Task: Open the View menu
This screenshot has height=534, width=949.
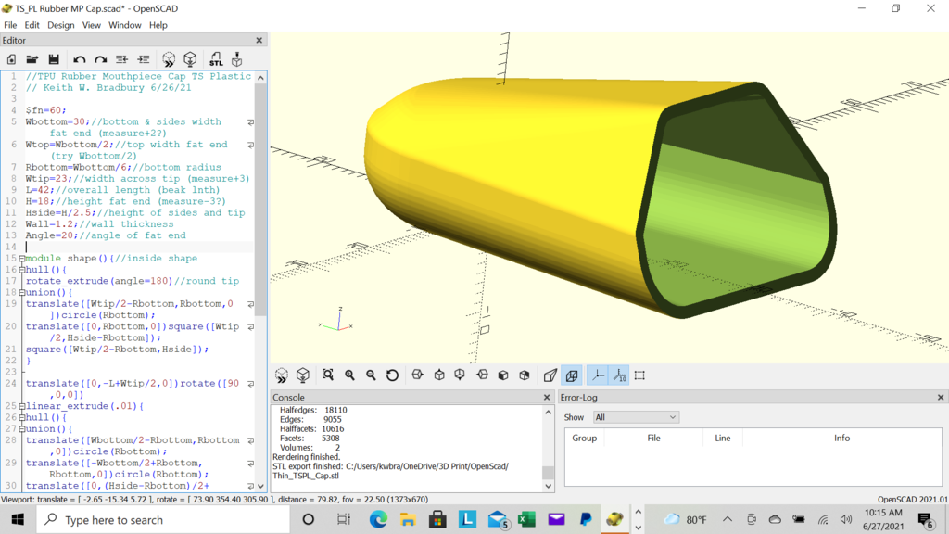Action: (91, 25)
